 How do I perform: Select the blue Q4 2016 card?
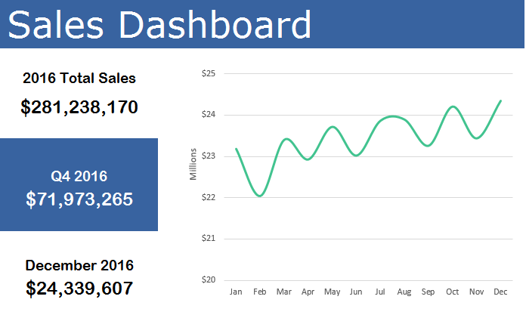coord(79,184)
